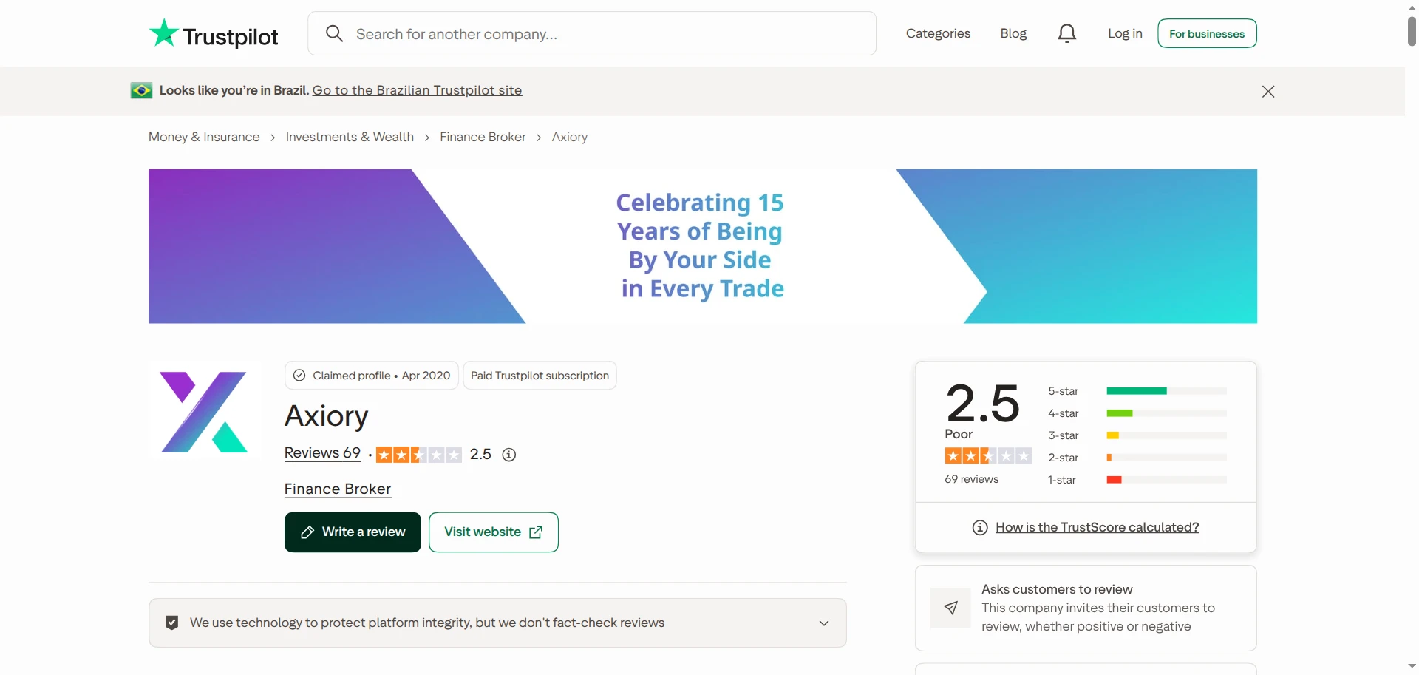Click the TrustScore info circle icon

click(x=980, y=528)
